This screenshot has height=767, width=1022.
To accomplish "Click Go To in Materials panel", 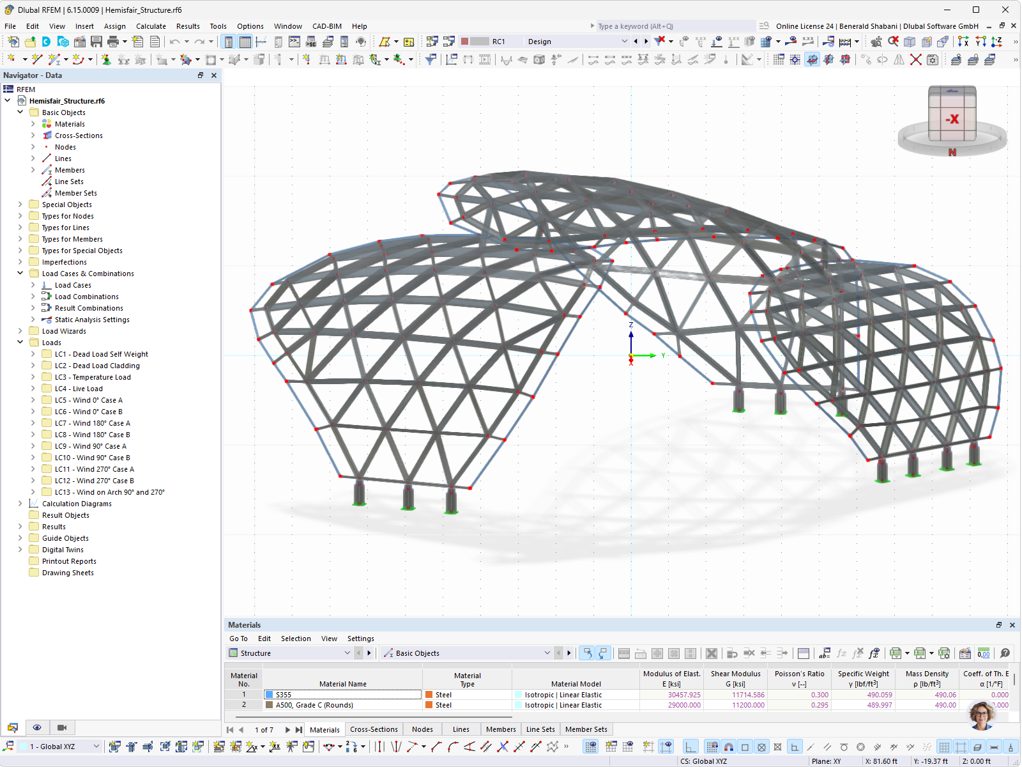I will point(238,639).
